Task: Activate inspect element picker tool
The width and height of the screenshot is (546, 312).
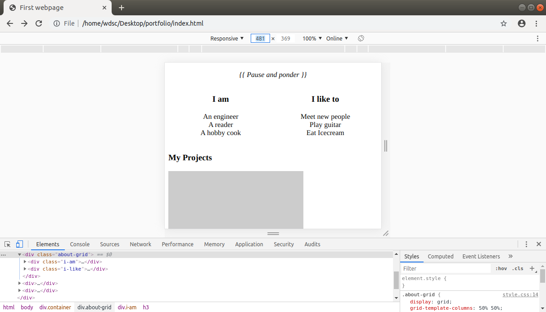Action: pyautogui.click(x=8, y=244)
